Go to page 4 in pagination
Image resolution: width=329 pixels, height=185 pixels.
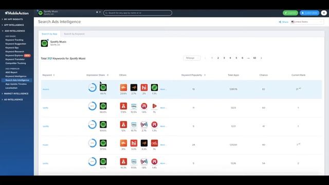coord(230,58)
